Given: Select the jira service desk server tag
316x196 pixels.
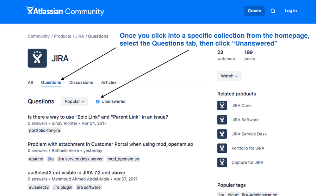Looking at the screenshot, I should click(x=80, y=159).
